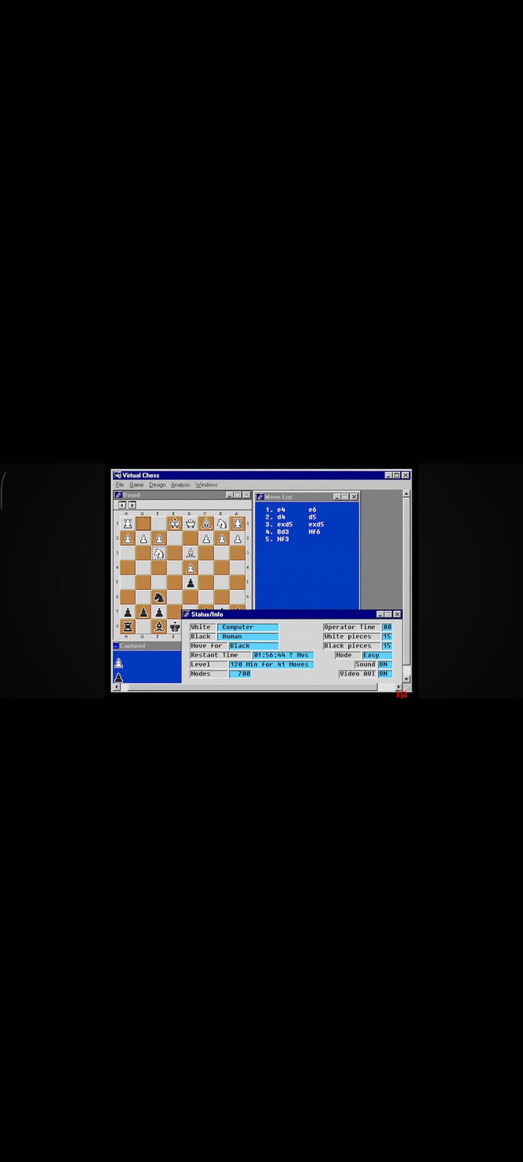Image resolution: width=523 pixels, height=1162 pixels.
Task: Click the white pawn on D4
Action: click(x=191, y=568)
